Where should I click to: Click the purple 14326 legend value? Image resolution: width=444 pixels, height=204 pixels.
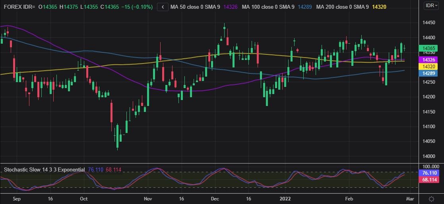[230, 7]
